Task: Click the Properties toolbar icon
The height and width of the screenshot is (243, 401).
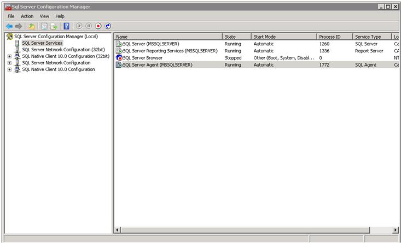Action: [44, 26]
